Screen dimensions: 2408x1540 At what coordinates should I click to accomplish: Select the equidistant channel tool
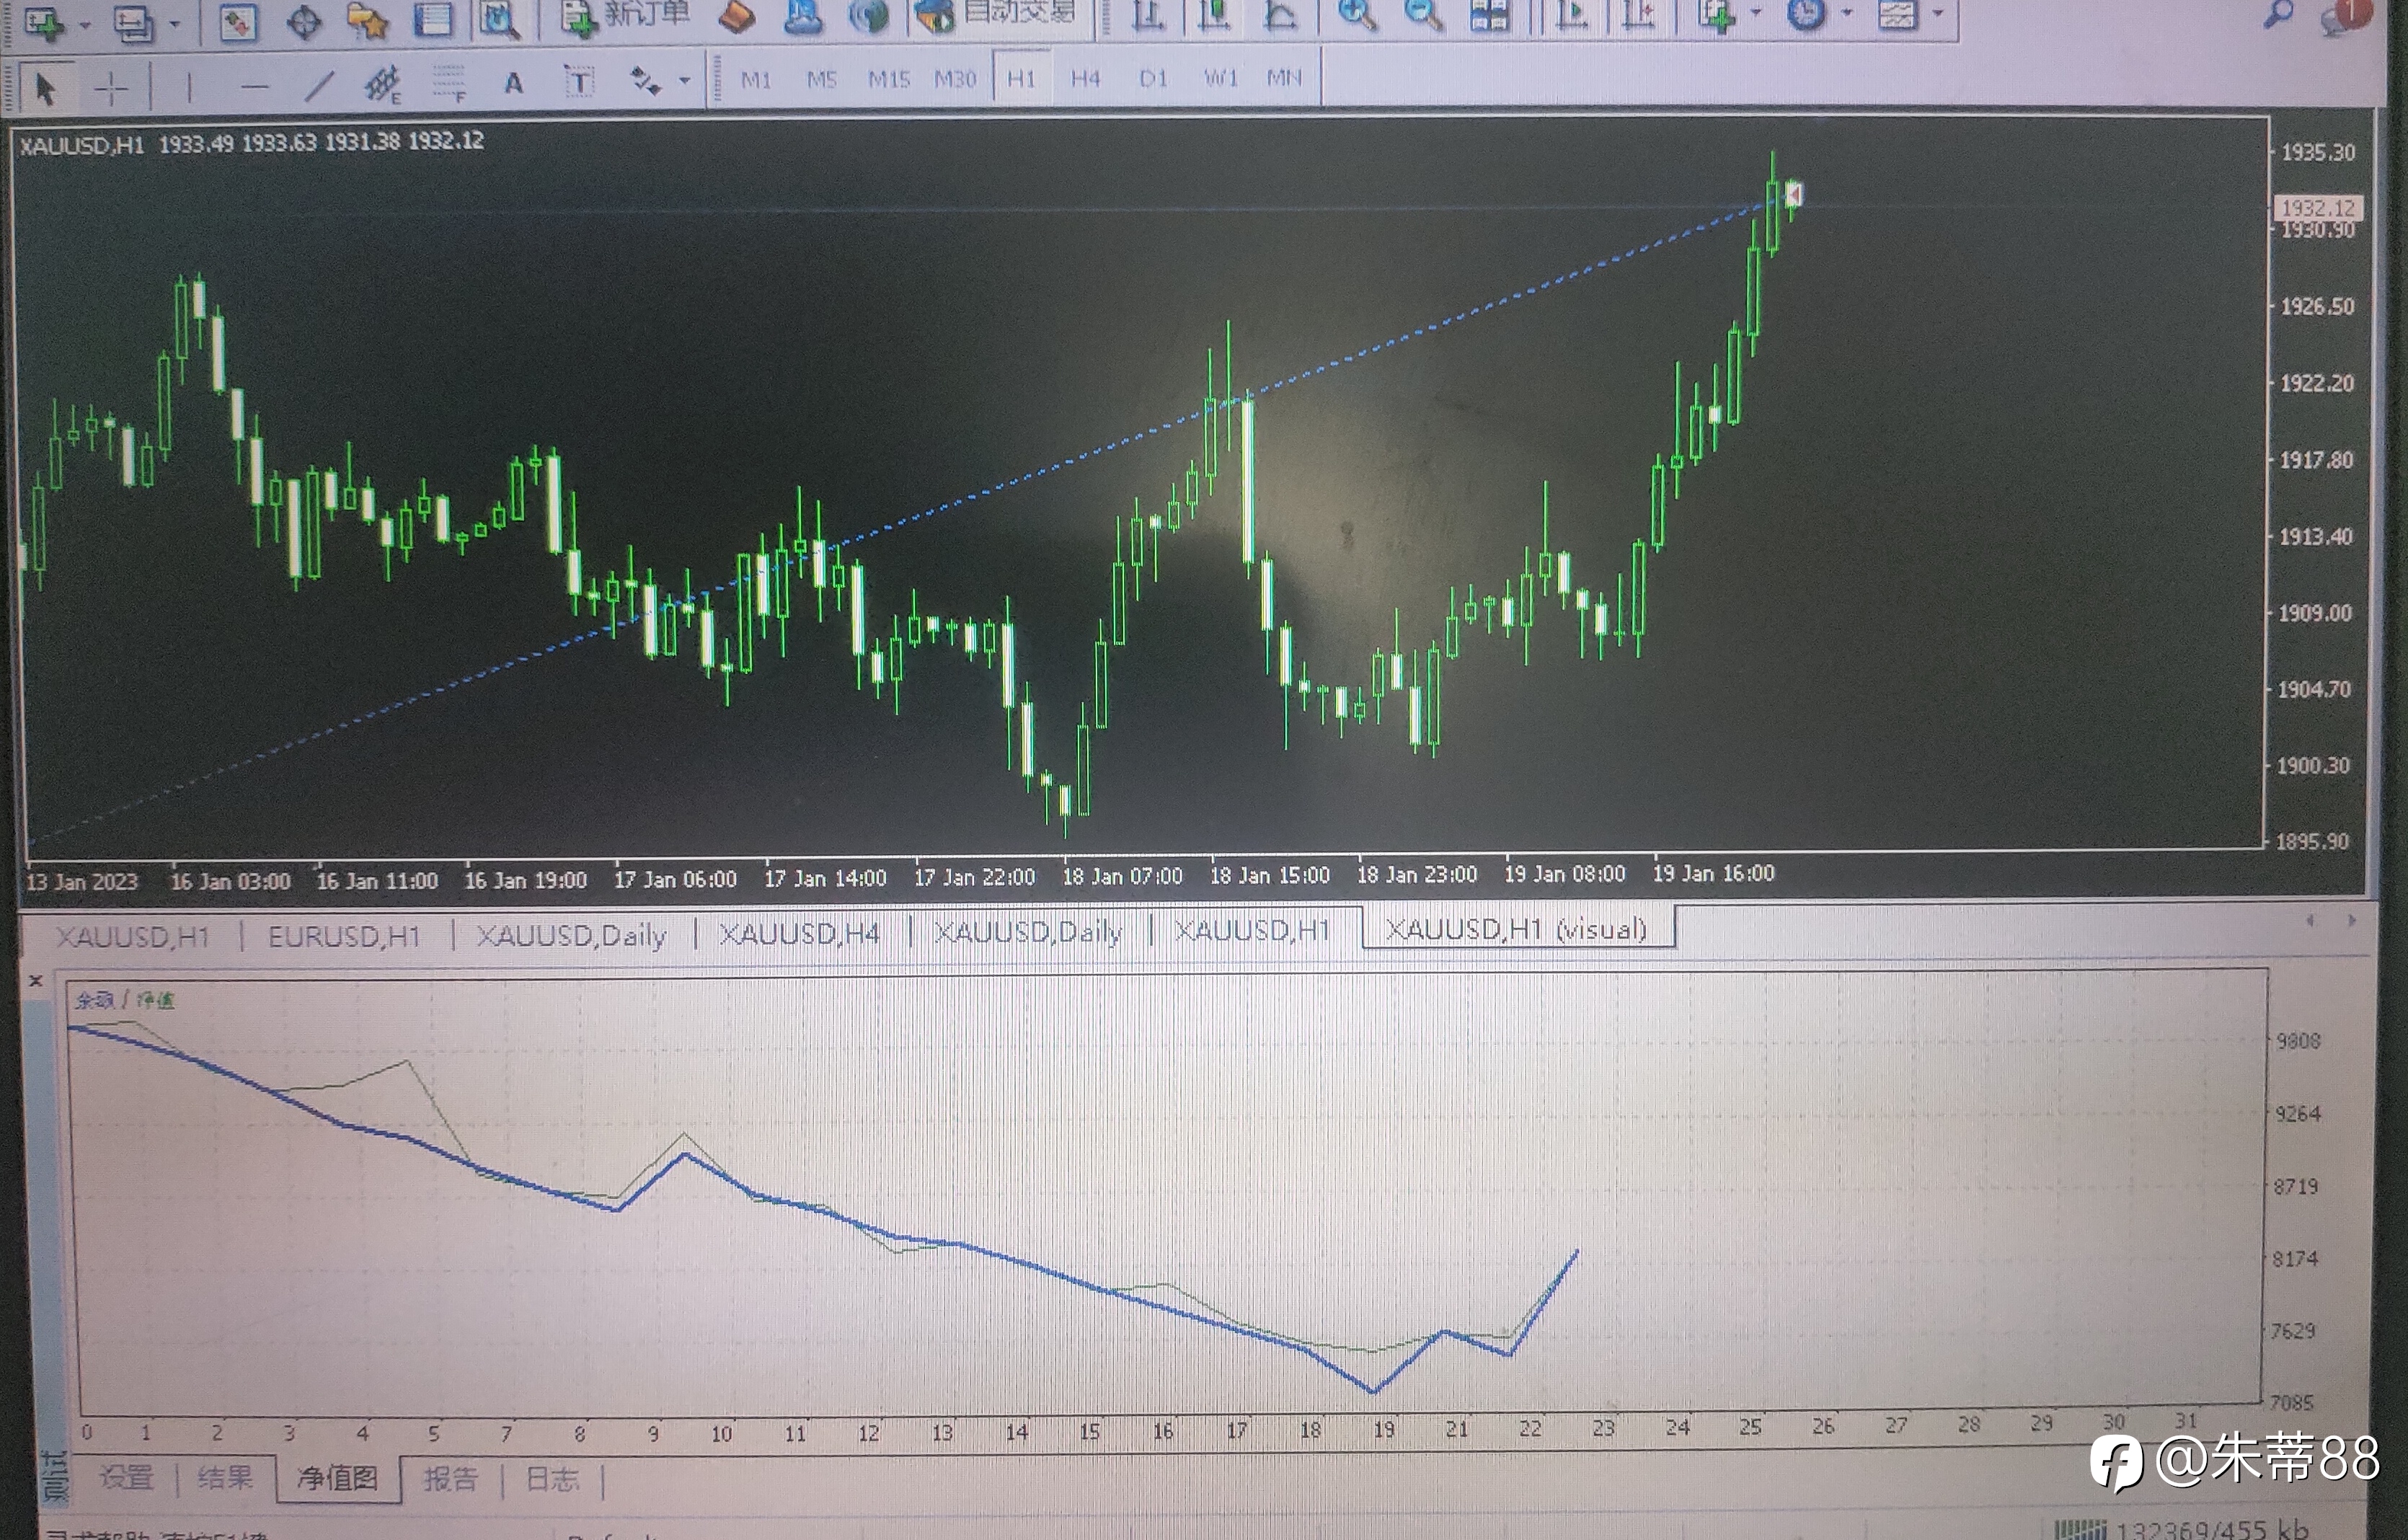coord(383,86)
